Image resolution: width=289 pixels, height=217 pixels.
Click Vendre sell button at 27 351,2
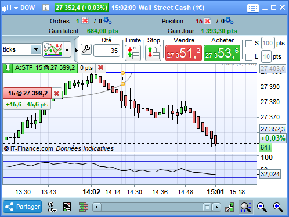183,53
